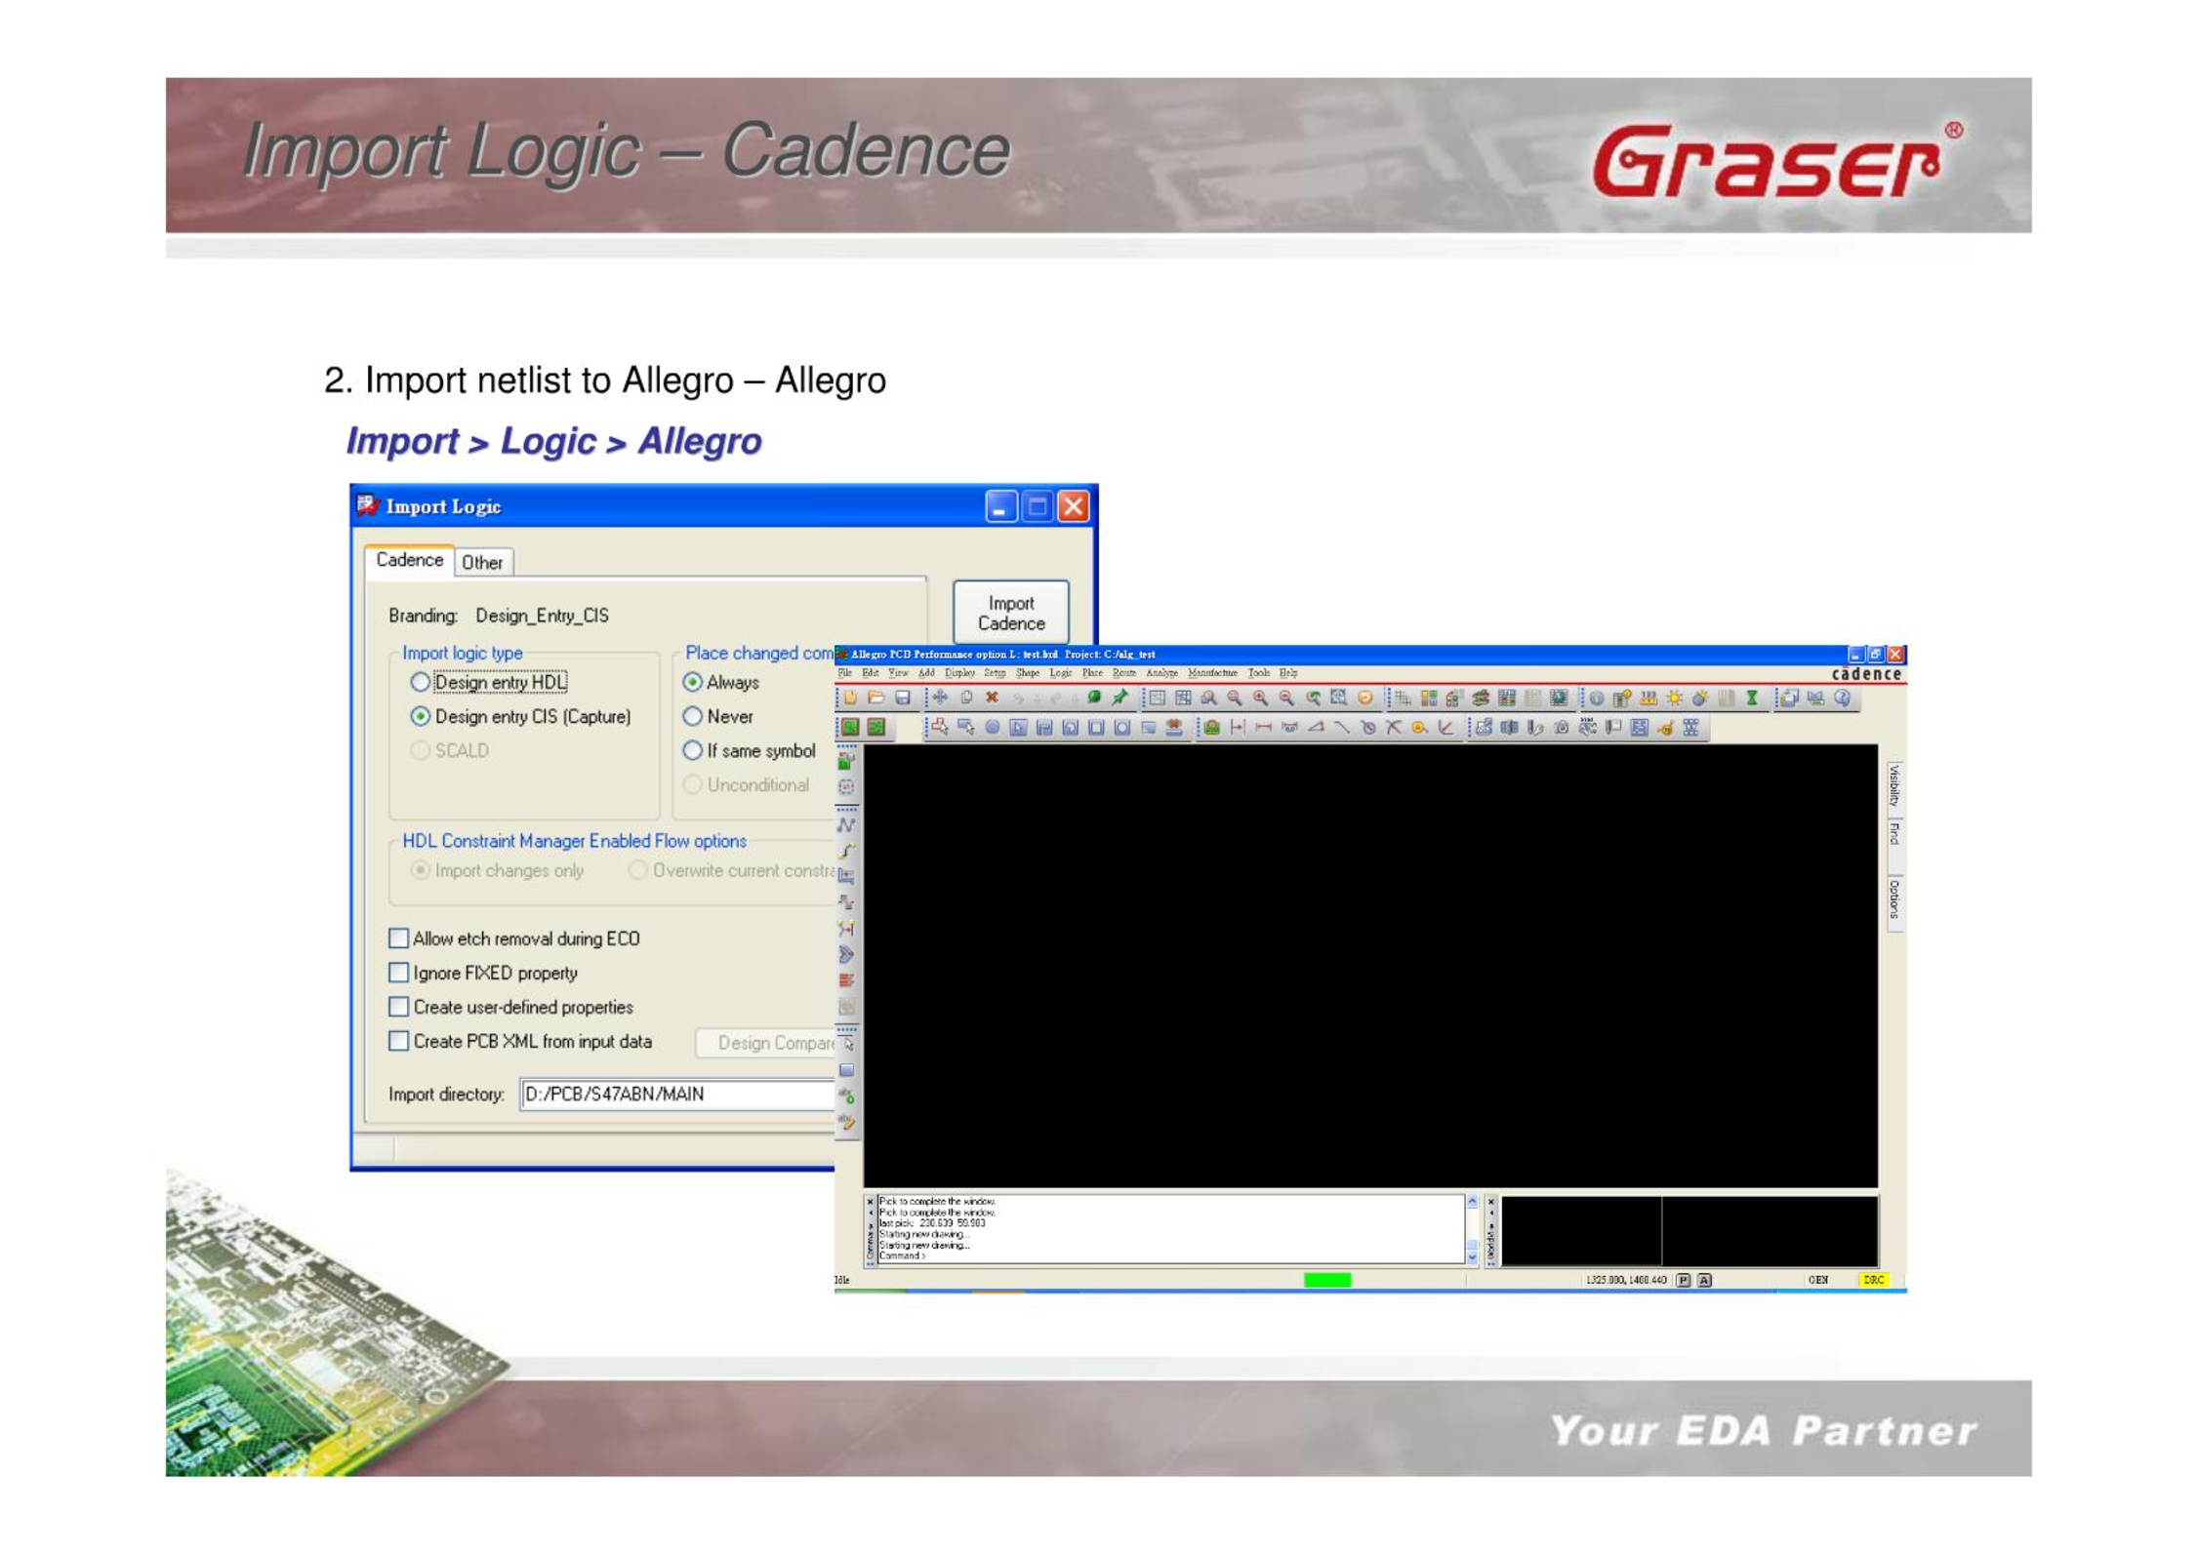Select the Move four-arrow tool icon
This screenshot has width=2198, height=1555.
tap(940, 698)
